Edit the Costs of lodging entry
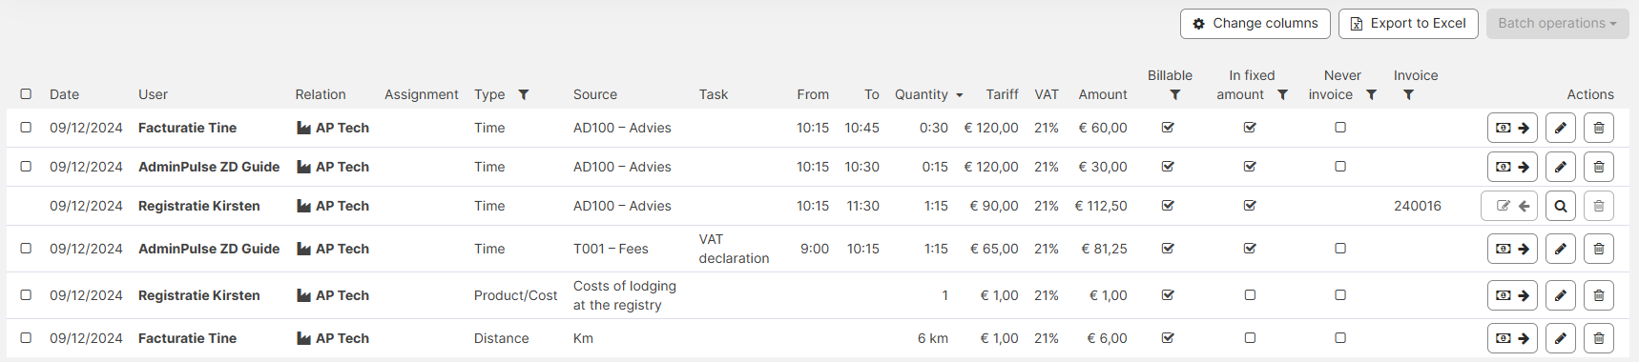 pyautogui.click(x=1561, y=295)
